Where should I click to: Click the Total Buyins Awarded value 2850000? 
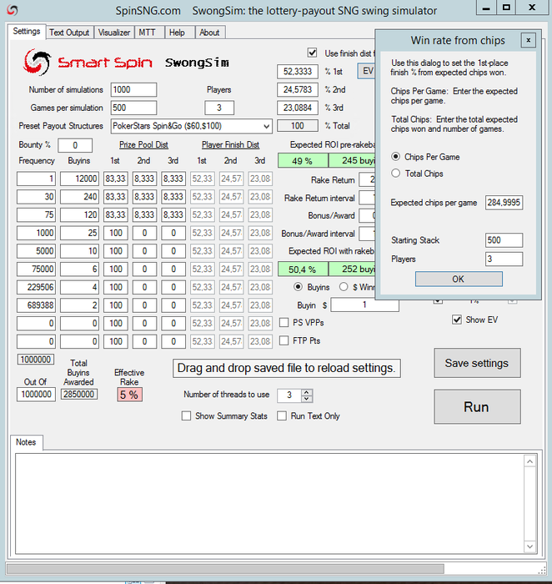(x=79, y=394)
